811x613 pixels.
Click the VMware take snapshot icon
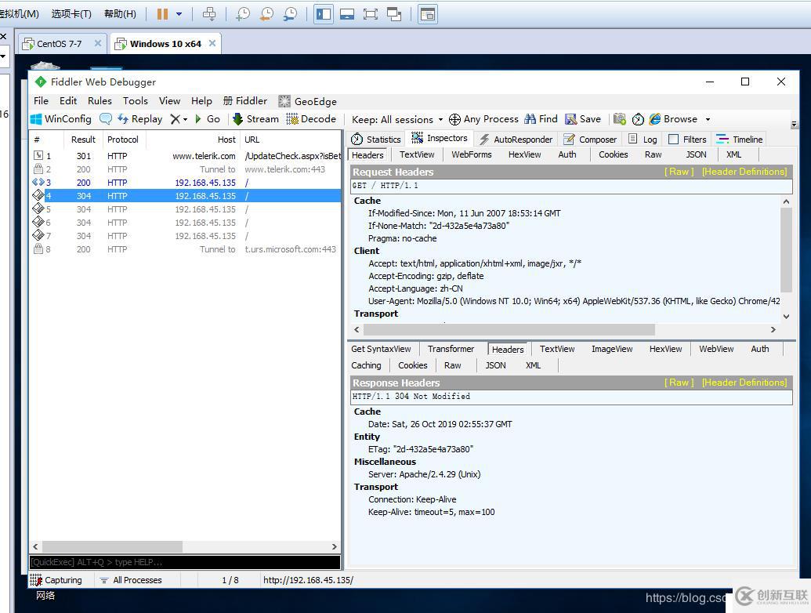243,14
